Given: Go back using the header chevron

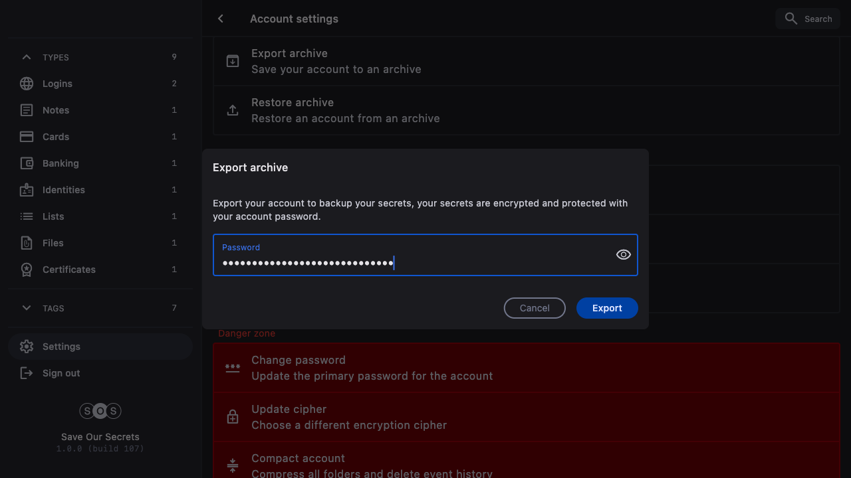Looking at the screenshot, I should 221,19.
